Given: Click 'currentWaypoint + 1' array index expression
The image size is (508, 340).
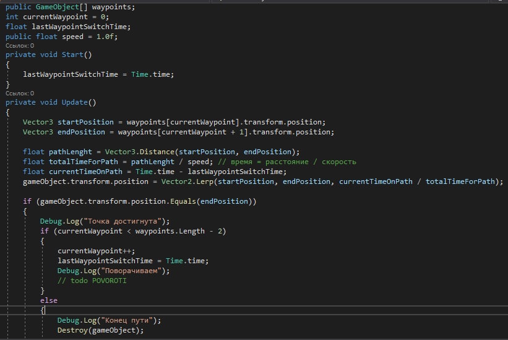Looking at the screenshot, I should click(202, 133).
